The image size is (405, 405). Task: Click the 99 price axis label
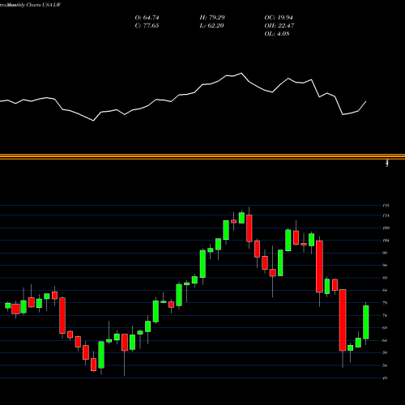pyautogui.click(x=385, y=253)
